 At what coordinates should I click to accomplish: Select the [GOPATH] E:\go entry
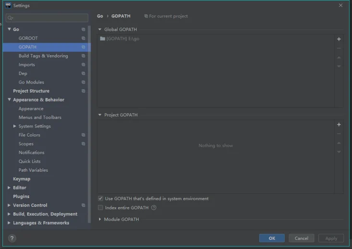[x=216, y=39]
